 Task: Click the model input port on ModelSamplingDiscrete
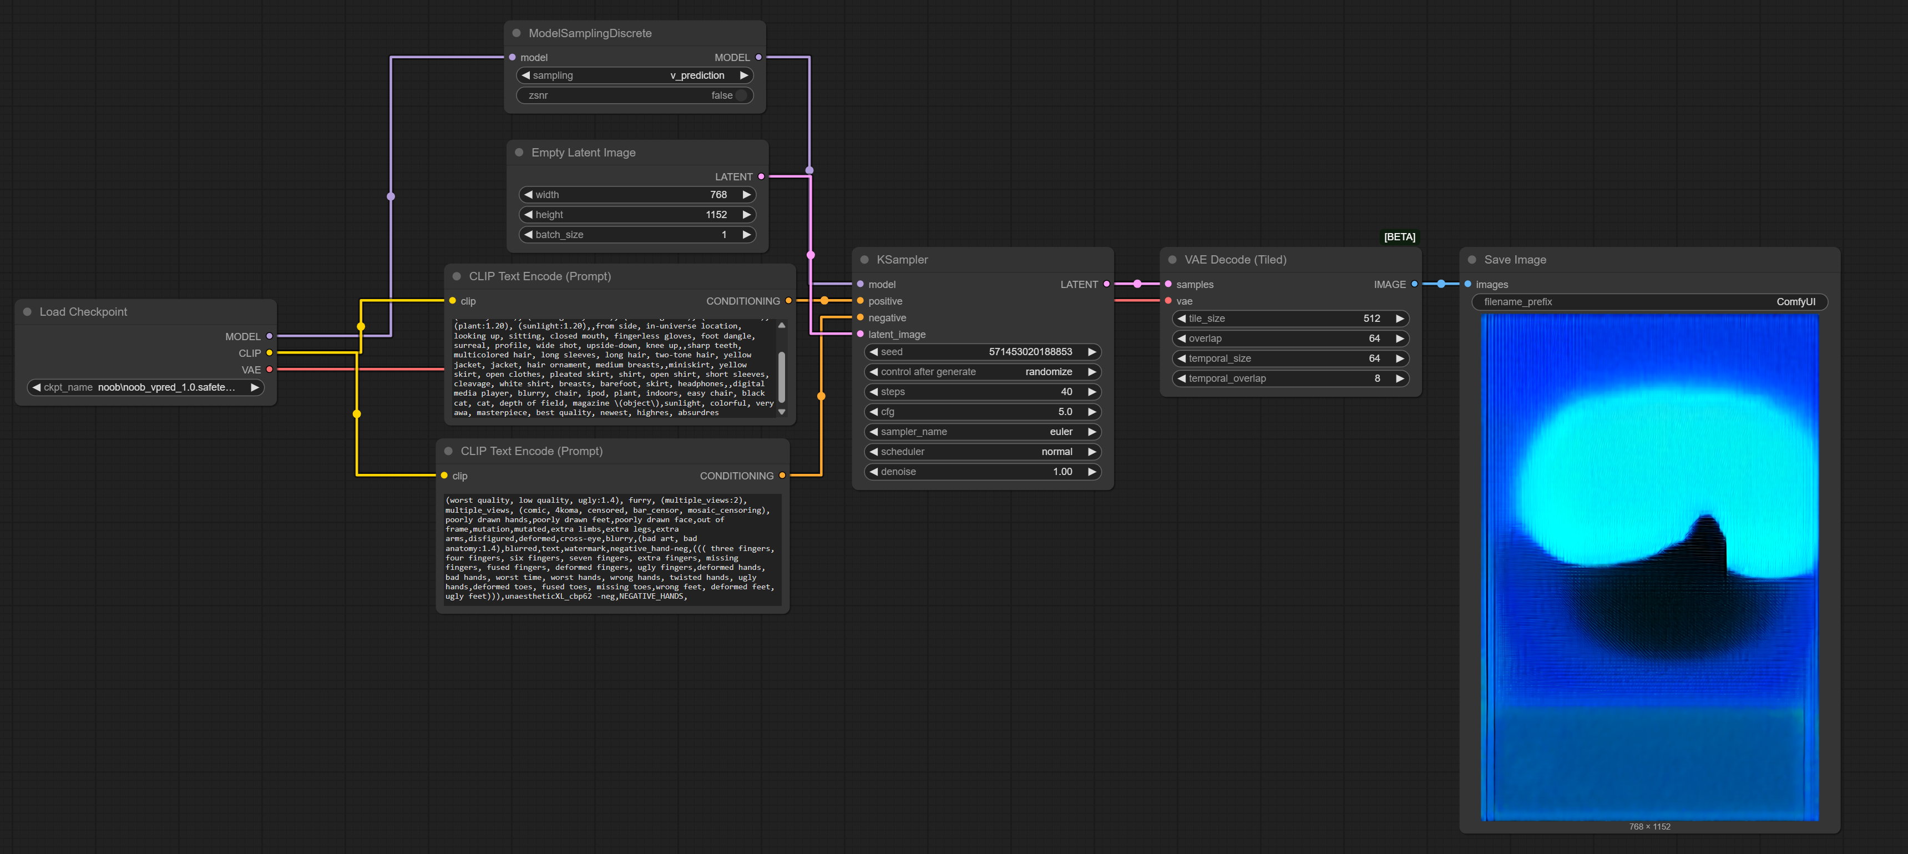click(513, 57)
